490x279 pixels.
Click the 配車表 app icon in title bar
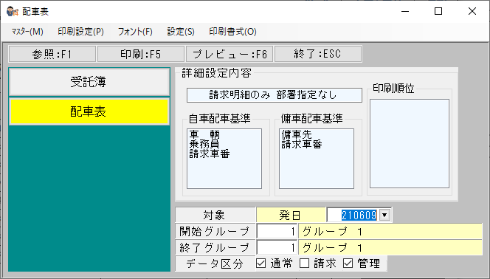[13, 12]
